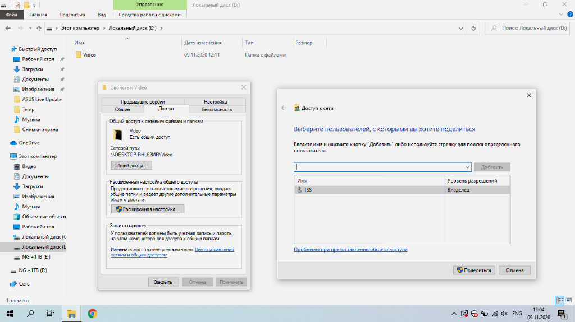The image size is (575, 322).
Task: Click the Windows Start button
Action: coord(10,314)
